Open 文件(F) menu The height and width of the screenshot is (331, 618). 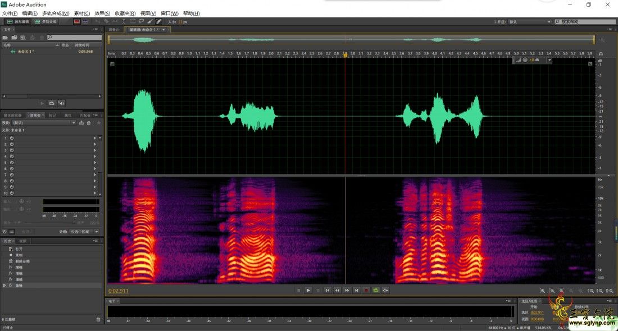pyautogui.click(x=10, y=13)
